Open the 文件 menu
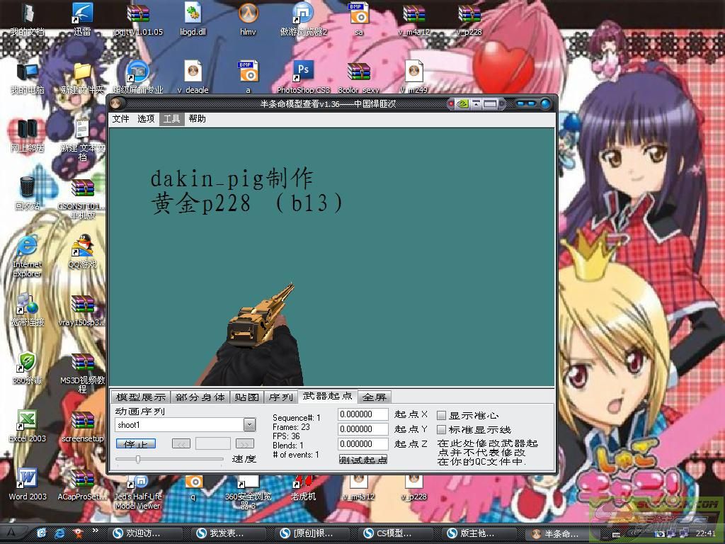The height and width of the screenshot is (544, 725). coord(121,119)
